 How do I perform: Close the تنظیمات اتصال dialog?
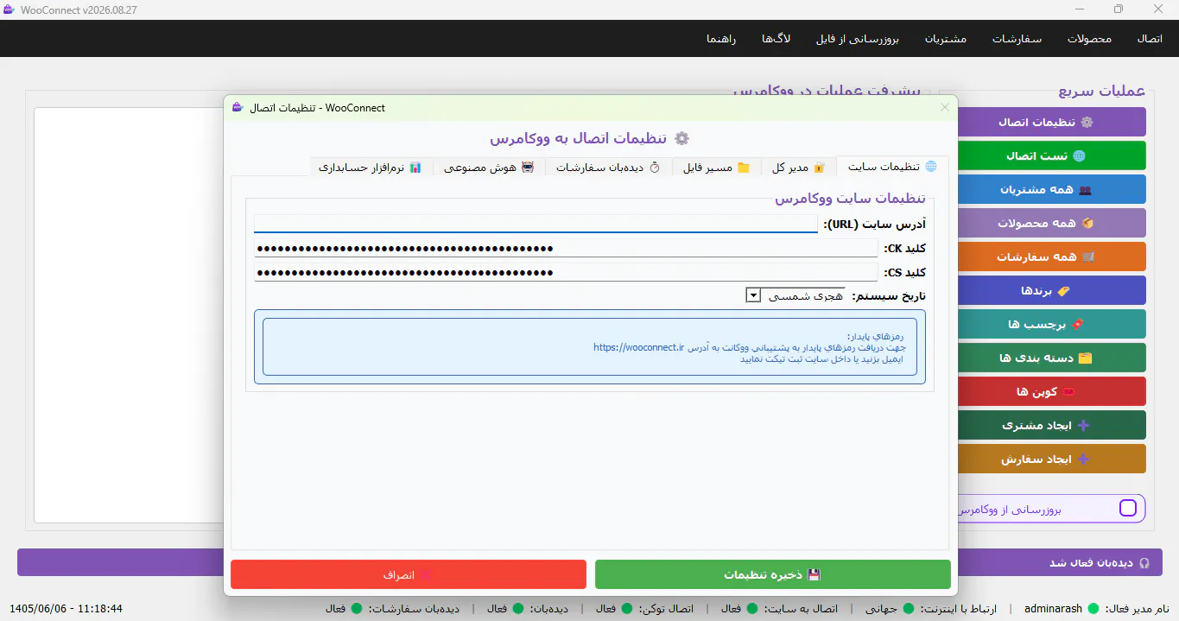[x=945, y=107]
